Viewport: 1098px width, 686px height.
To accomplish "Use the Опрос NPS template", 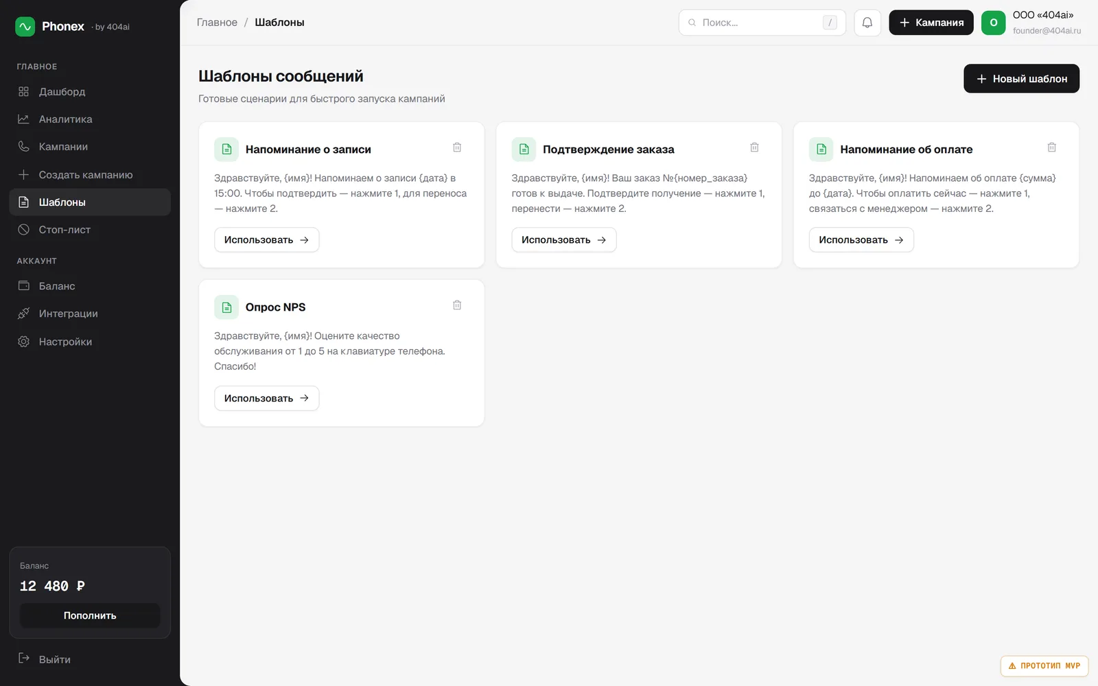I will click(x=266, y=399).
